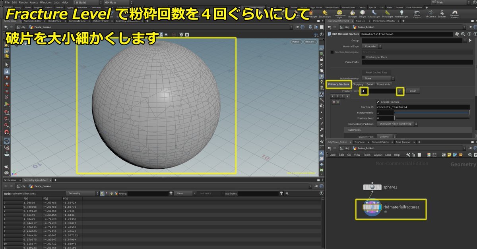Click the Group selection arrow icon

[471, 41]
